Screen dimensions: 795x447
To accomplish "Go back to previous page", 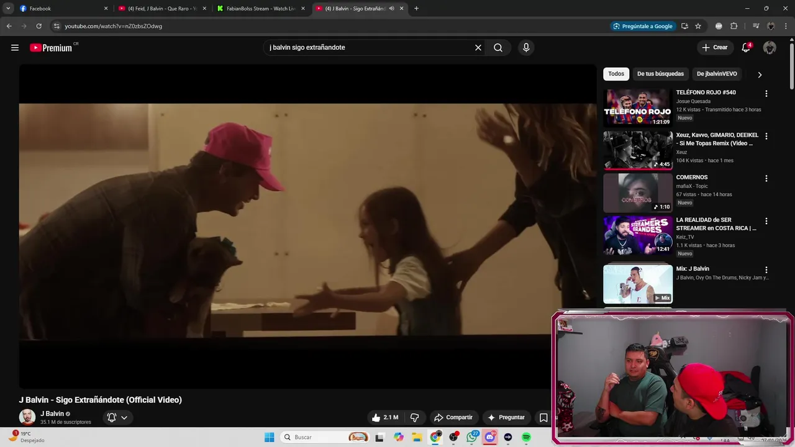I will click(9, 26).
